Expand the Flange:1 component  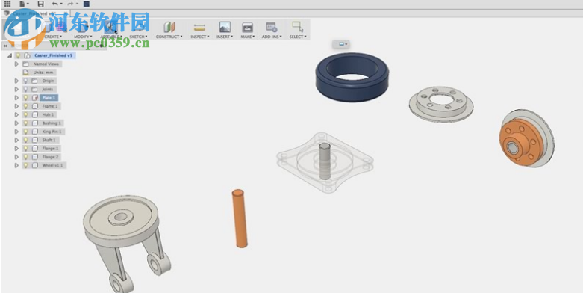(16, 149)
